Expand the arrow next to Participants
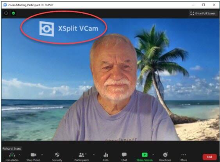 [x=93, y=155]
